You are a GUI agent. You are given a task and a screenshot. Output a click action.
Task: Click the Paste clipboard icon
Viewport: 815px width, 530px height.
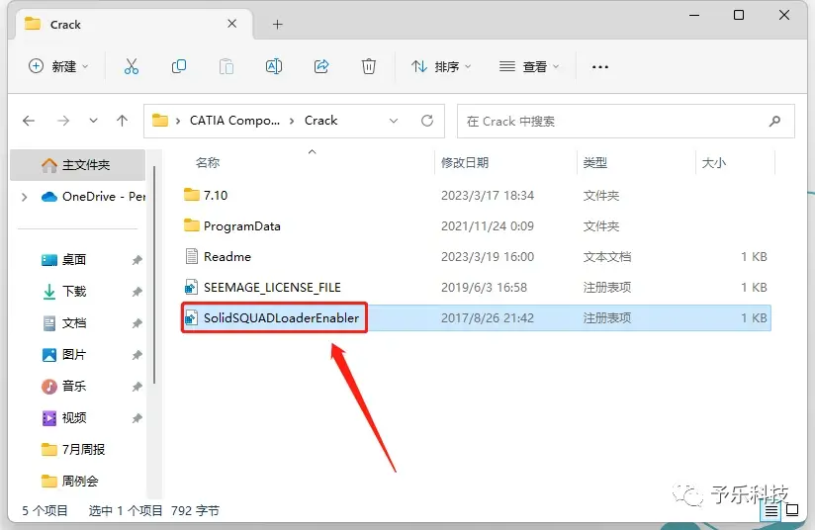226,66
